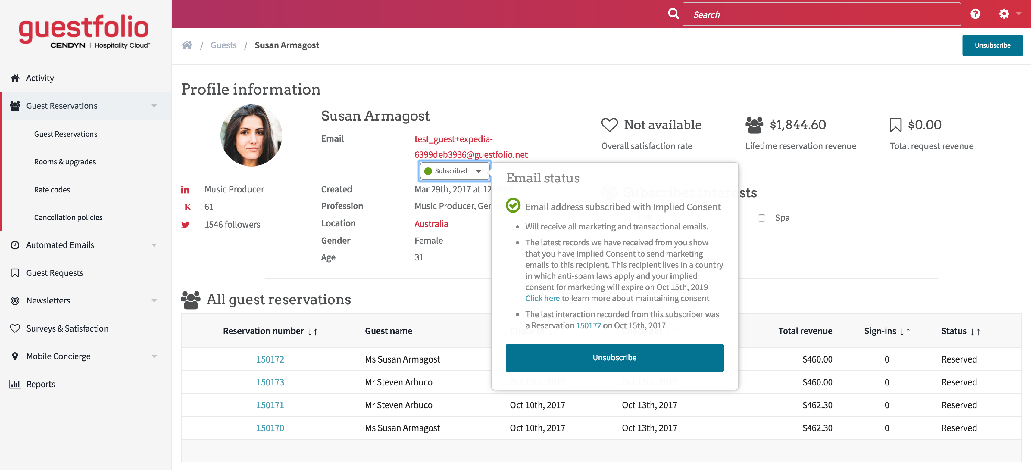Open the dropdown arrow next to gear

pos(1019,14)
